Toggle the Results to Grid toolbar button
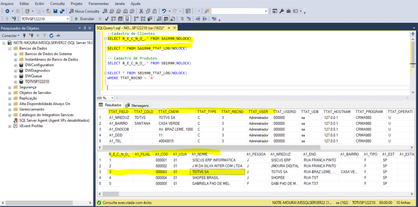 point(167,19)
